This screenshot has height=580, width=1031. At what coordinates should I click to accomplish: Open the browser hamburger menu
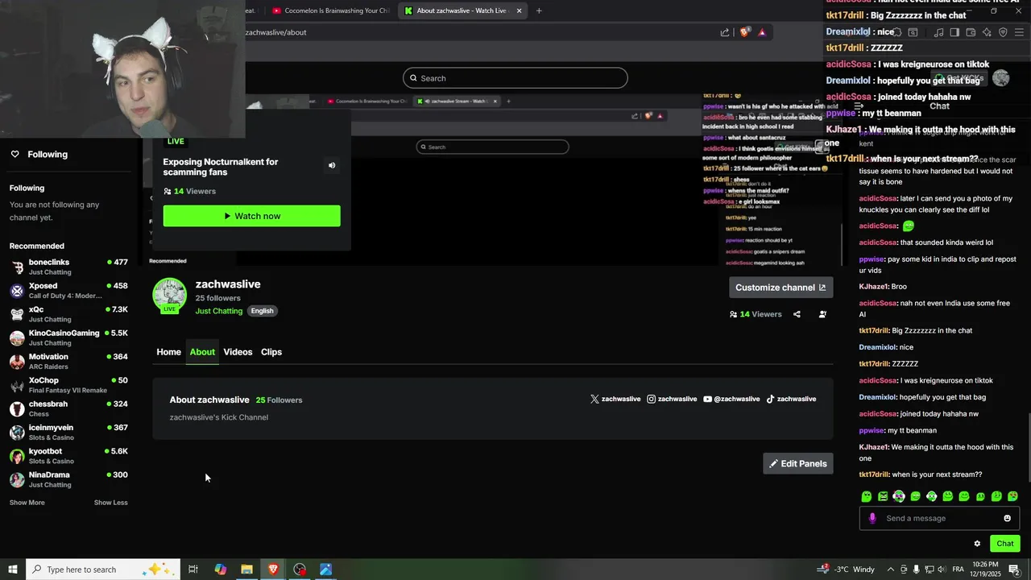(x=1020, y=32)
